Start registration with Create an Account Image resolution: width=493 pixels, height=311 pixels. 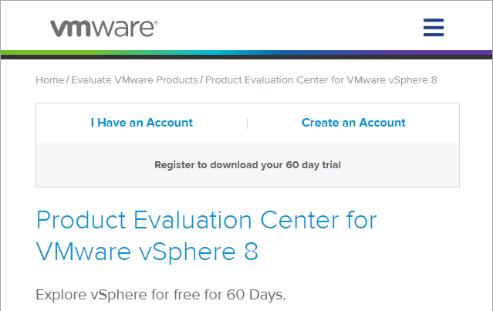(353, 123)
